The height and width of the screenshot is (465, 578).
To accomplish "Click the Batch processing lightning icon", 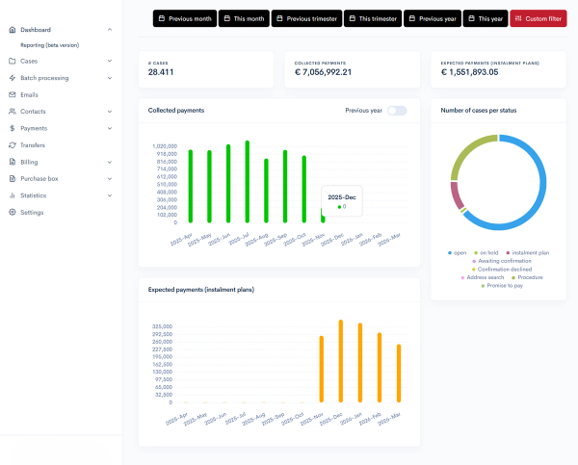I will pyautogui.click(x=13, y=78).
